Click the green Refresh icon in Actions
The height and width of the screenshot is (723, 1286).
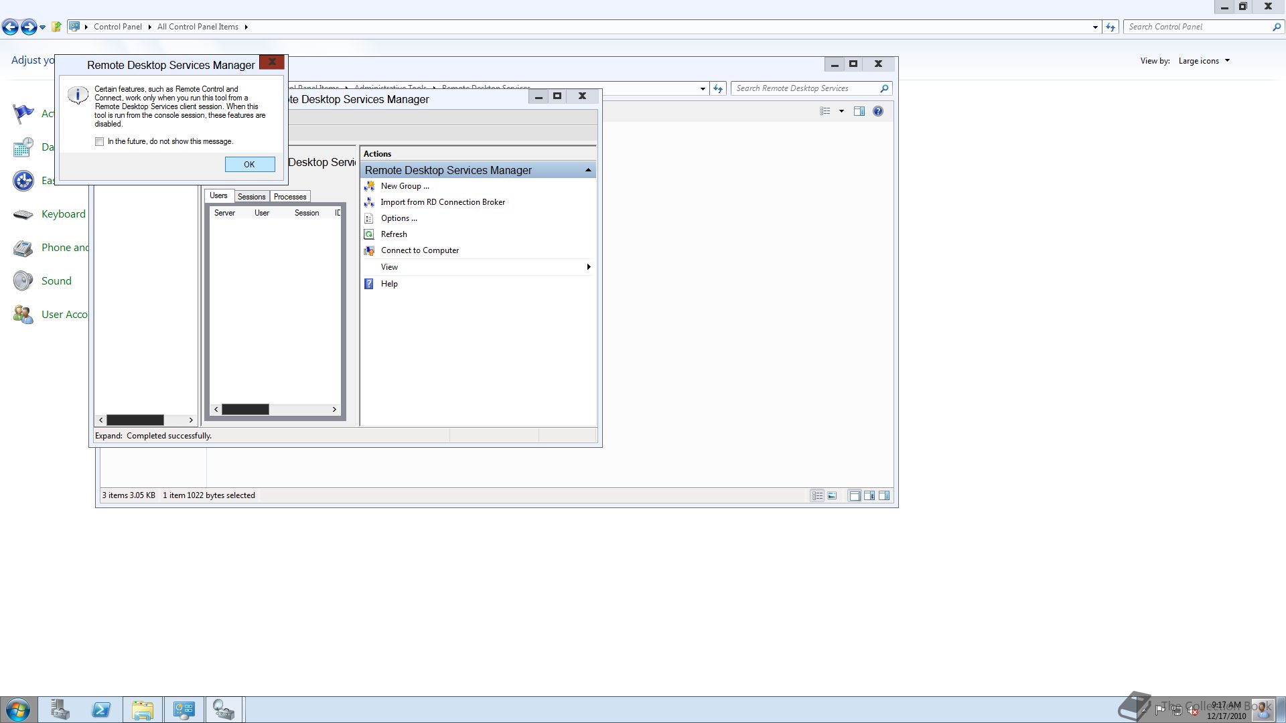369,234
